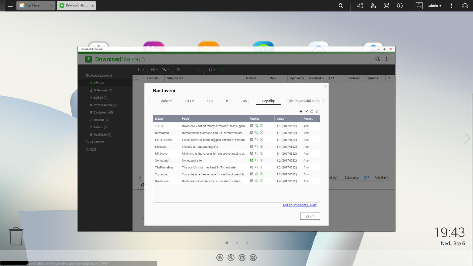Click the plus icon to add a task list column
Screen dimensions: 473x266
click(x=389, y=78)
